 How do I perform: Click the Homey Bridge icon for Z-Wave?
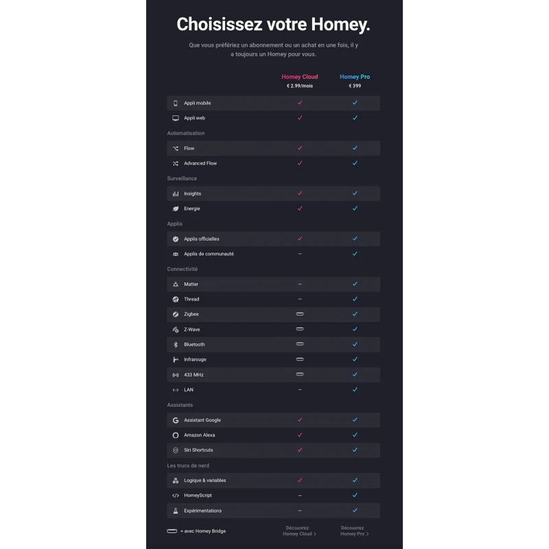coord(300,329)
